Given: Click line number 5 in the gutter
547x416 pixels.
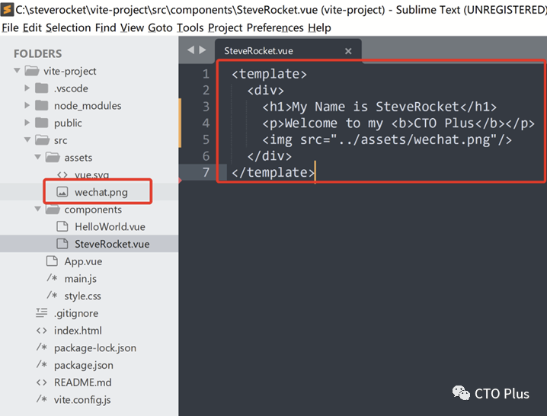Looking at the screenshot, I should point(205,139).
